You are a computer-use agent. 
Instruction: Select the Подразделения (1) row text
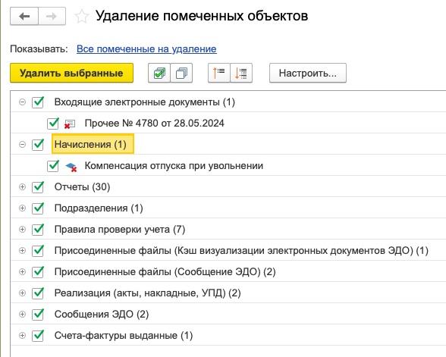[99, 208]
